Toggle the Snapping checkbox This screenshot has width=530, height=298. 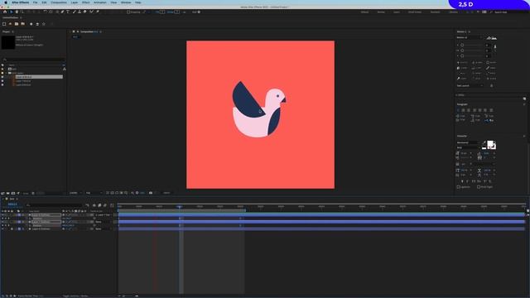tap(128, 12)
